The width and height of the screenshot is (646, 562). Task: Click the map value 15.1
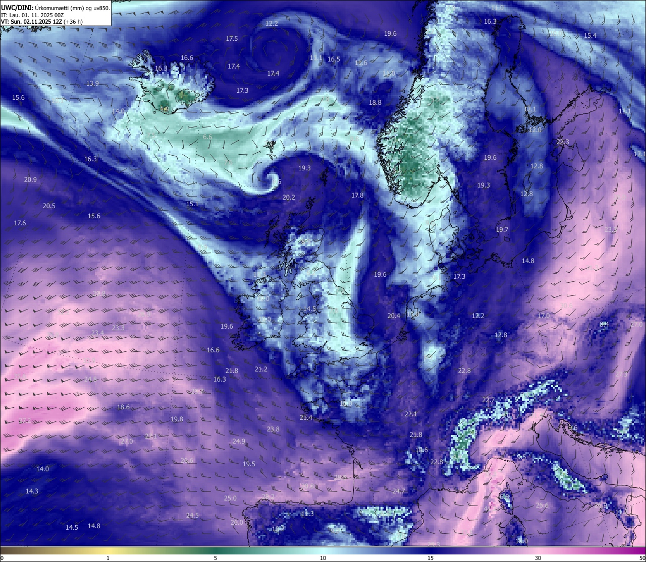(x=192, y=204)
